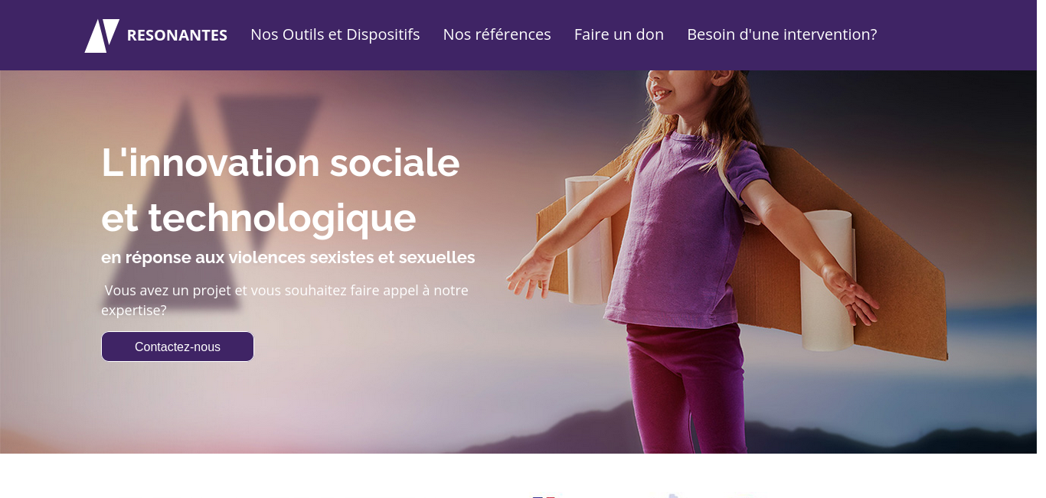
Task: Select Besoin d'une intervention? nav item
Action: coord(782,34)
